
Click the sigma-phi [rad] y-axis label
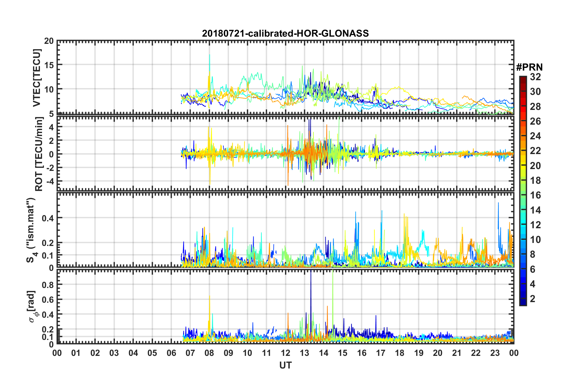point(32,307)
